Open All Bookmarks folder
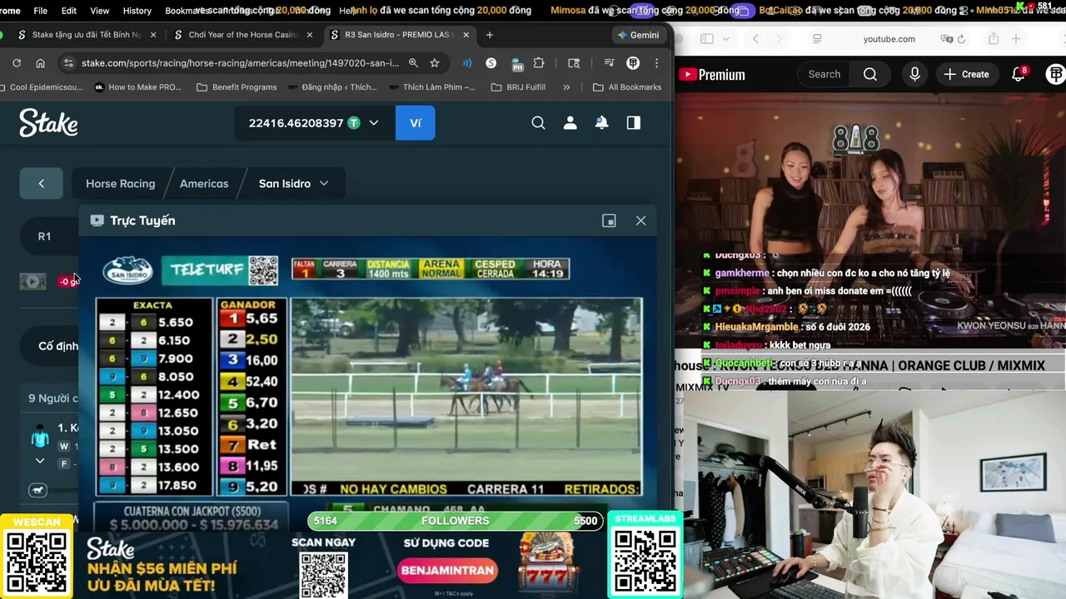The image size is (1066, 599). coord(626,87)
